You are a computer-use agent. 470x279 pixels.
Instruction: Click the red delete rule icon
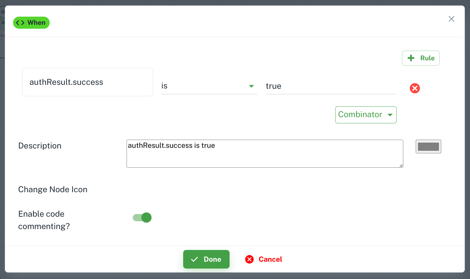click(415, 88)
